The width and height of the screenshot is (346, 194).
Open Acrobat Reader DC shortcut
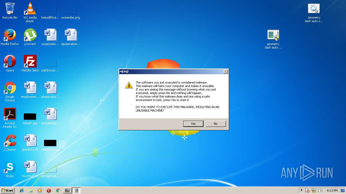click(x=10, y=118)
